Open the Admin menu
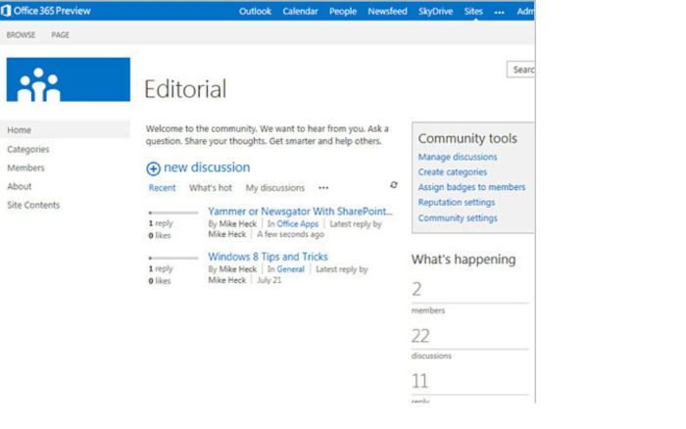686x429 pixels. (x=525, y=12)
